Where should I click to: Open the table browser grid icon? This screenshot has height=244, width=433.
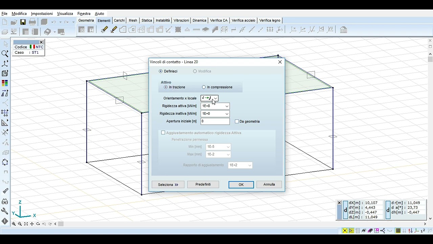(x=26, y=32)
